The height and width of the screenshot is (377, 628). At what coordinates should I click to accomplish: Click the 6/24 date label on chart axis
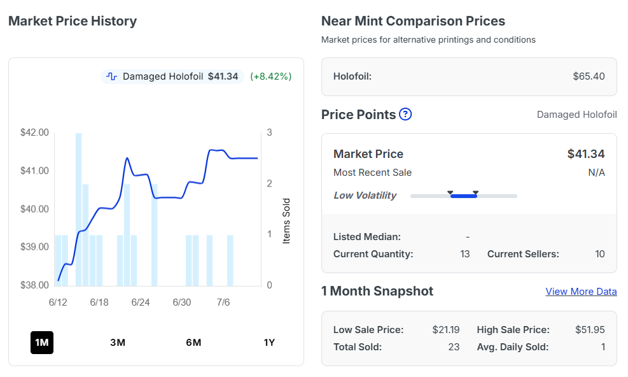(x=141, y=302)
